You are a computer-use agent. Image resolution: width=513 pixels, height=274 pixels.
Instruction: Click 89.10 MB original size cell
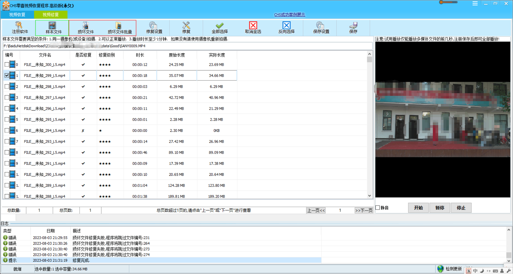pos(177,152)
